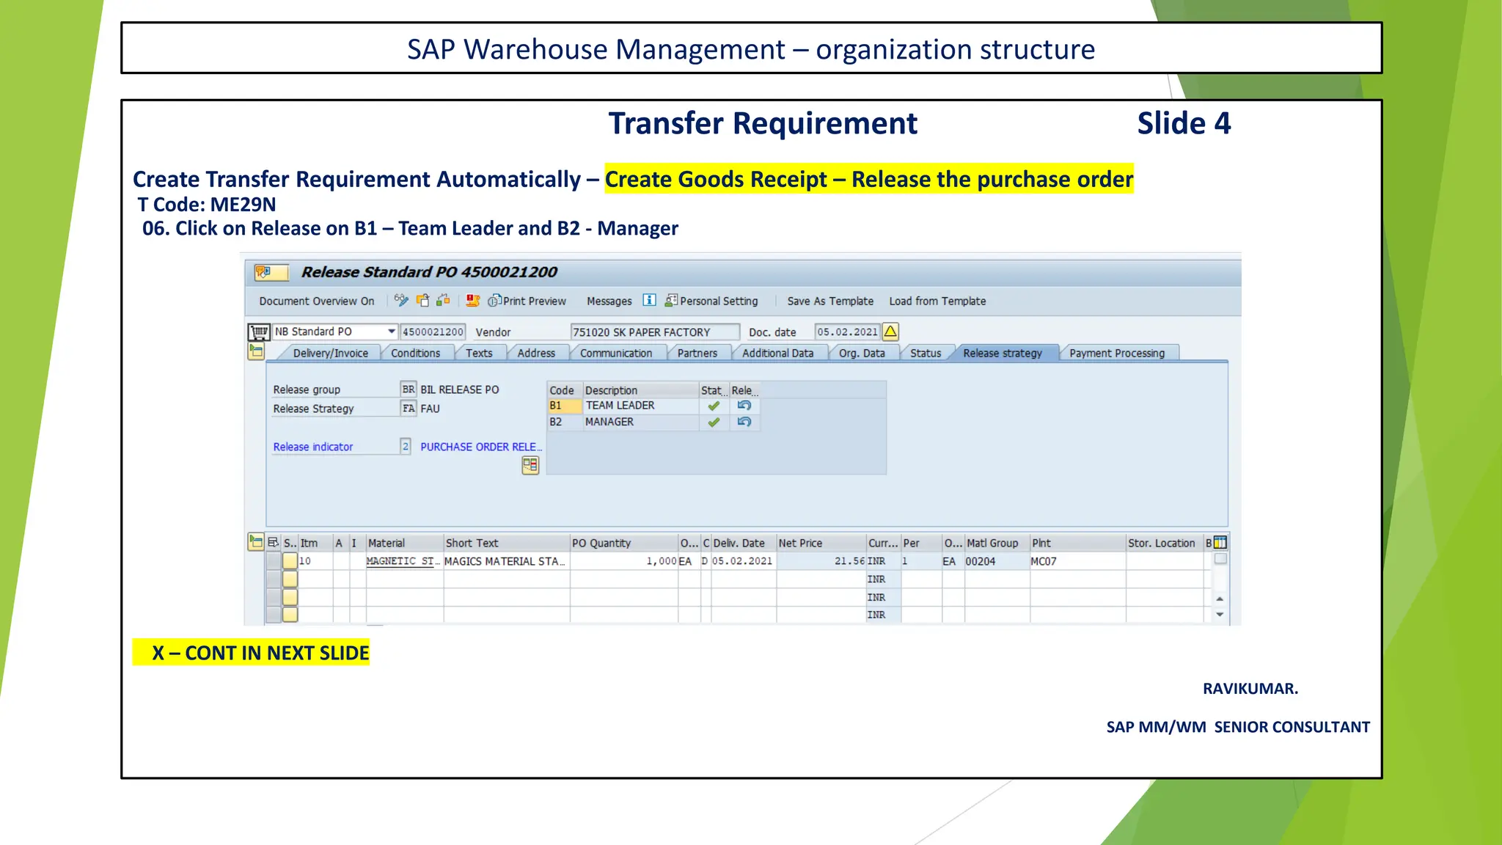Image resolution: width=1502 pixels, height=845 pixels.
Task: Click the Stor. Location column header
Action: 1165,543
